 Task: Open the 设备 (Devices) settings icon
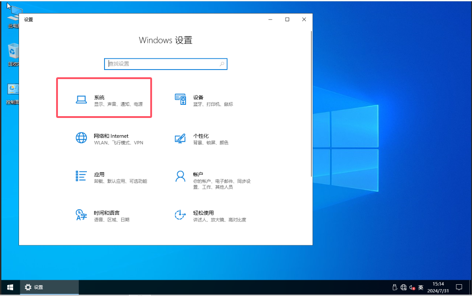pos(180,99)
